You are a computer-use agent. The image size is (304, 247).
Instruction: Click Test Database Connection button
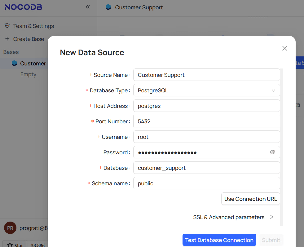(x=219, y=240)
